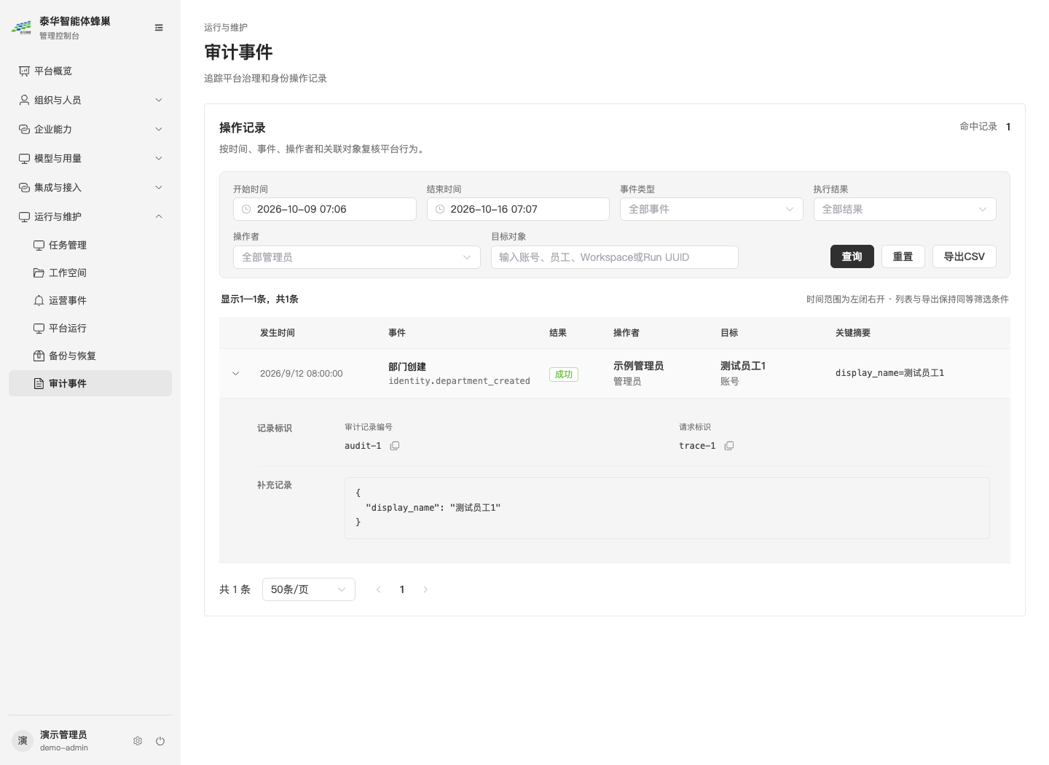Expand the 组织与人员 menu
This screenshot has height=765, width=1049.
point(90,100)
